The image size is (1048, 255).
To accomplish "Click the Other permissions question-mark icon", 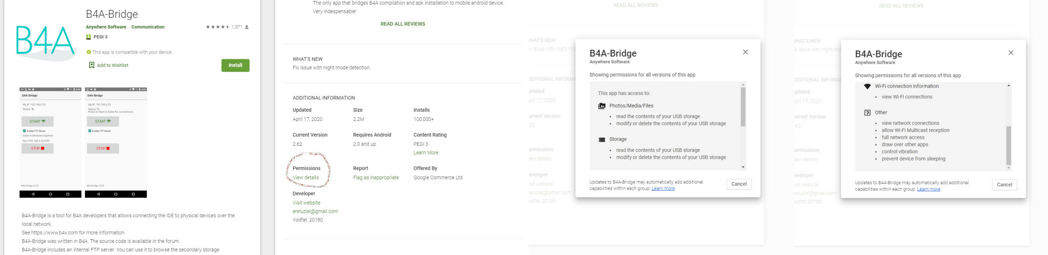I will click(867, 113).
